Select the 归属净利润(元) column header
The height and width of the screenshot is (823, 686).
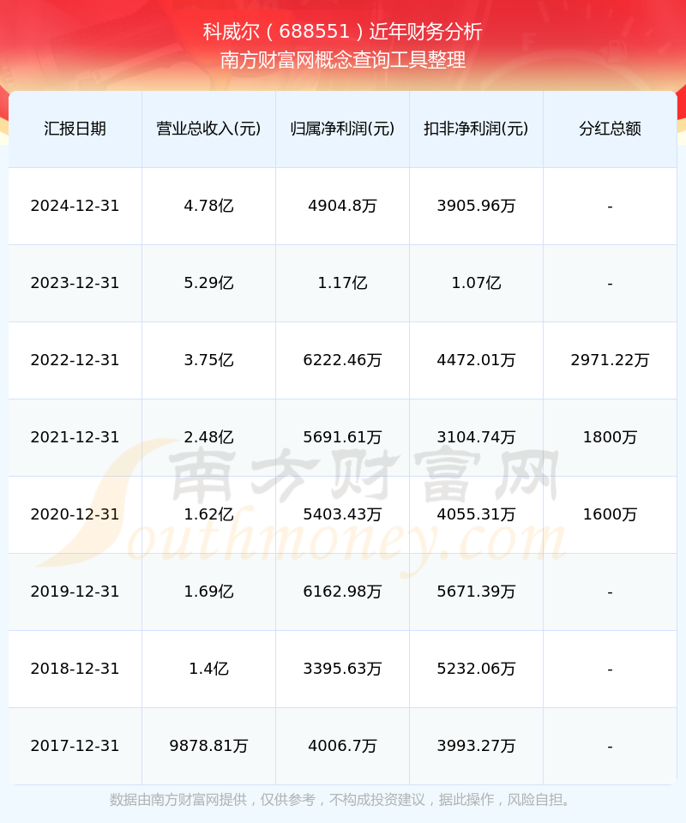coord(343,129)
